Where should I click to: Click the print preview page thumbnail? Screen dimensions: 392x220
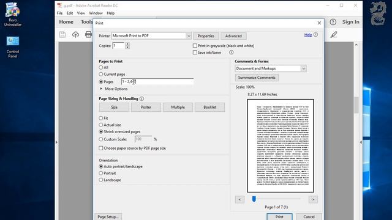pyautogui.click(x=281, y=145)
